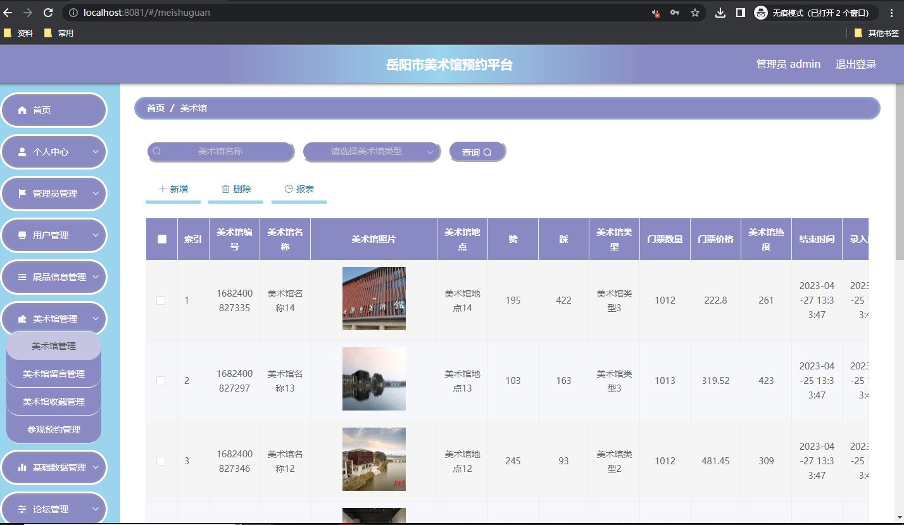Click the incognito mode profile icon
Image resolution: width=904 pixels, height=525 pixels.
click(761, 13)
